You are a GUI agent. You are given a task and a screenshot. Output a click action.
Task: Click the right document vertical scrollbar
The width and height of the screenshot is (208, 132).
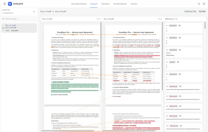pyautogui.click(x=162, y=56)
